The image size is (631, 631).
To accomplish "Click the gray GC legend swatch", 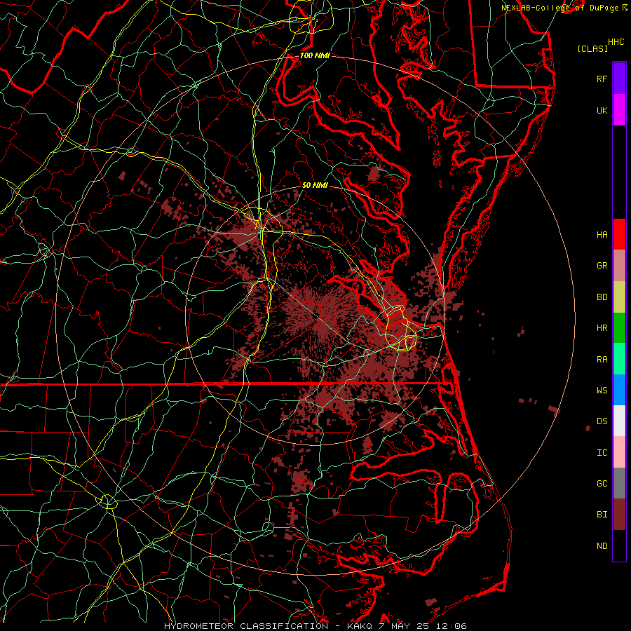I will pos(619,483).
